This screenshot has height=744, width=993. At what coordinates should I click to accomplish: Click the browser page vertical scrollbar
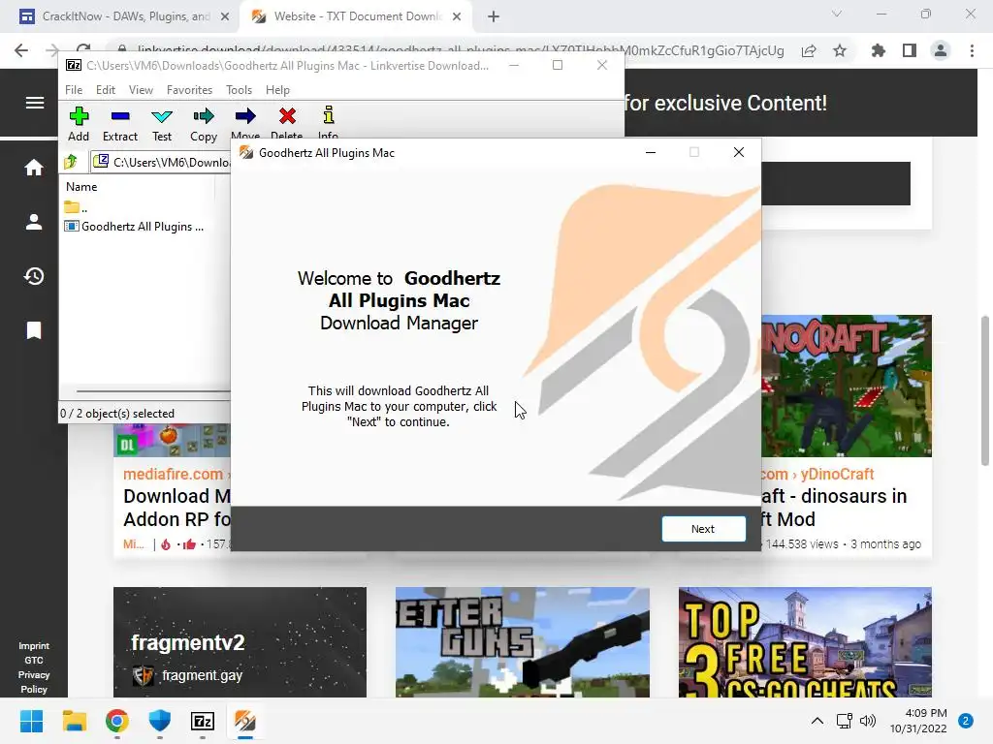tap(985, 390)
